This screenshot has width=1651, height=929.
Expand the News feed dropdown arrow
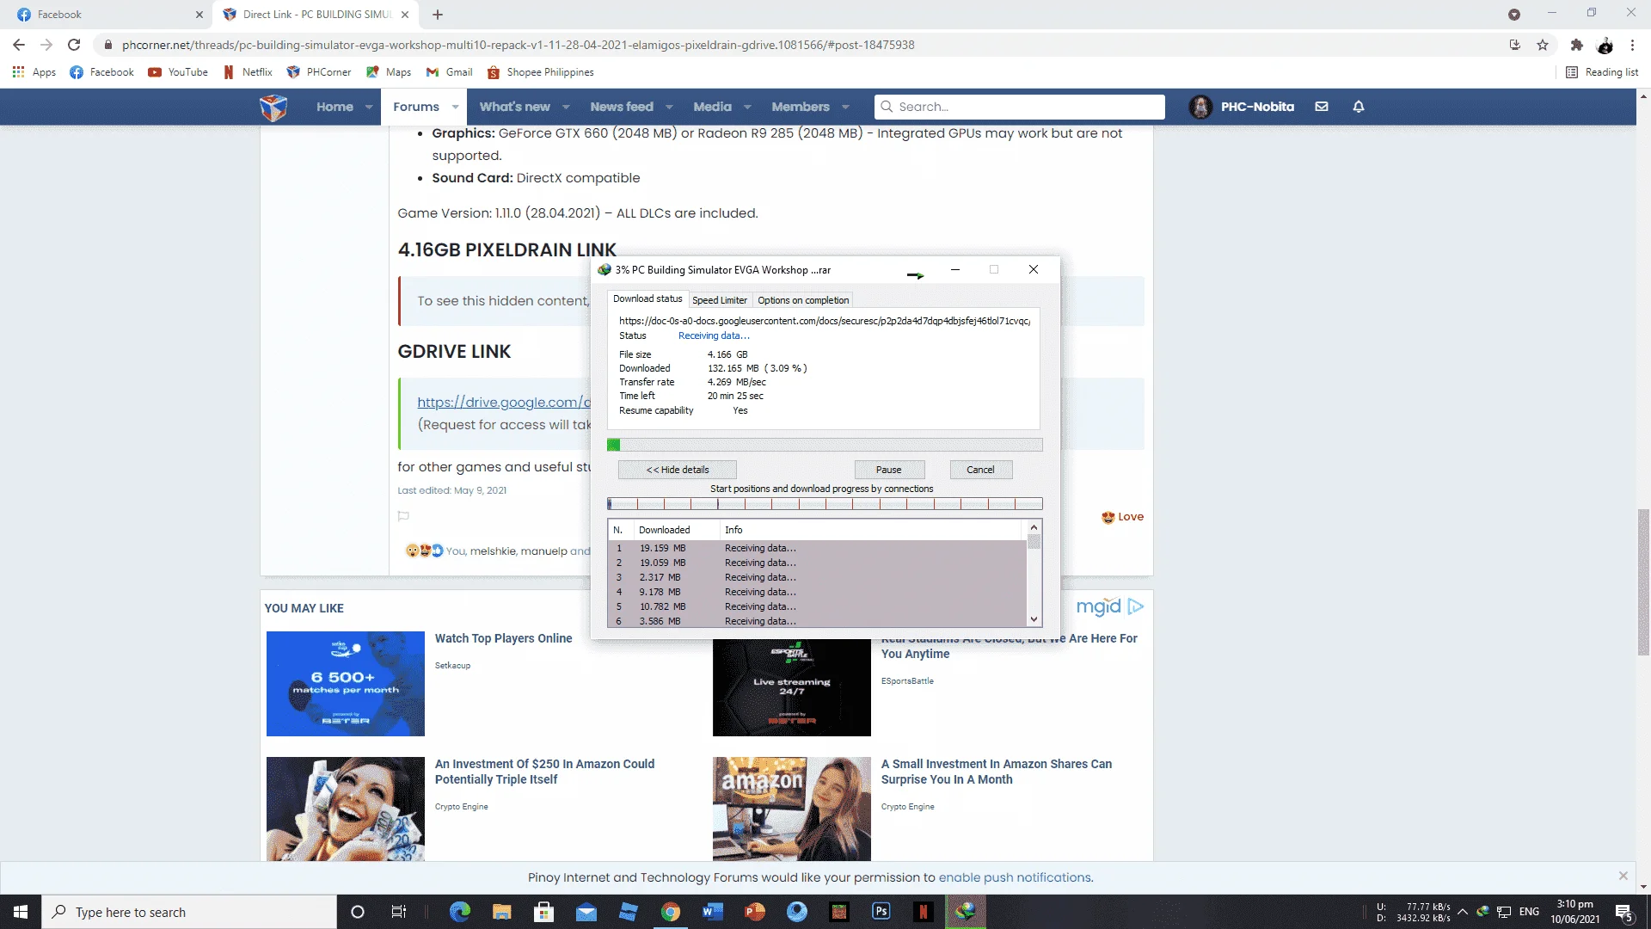coord(669,107)
